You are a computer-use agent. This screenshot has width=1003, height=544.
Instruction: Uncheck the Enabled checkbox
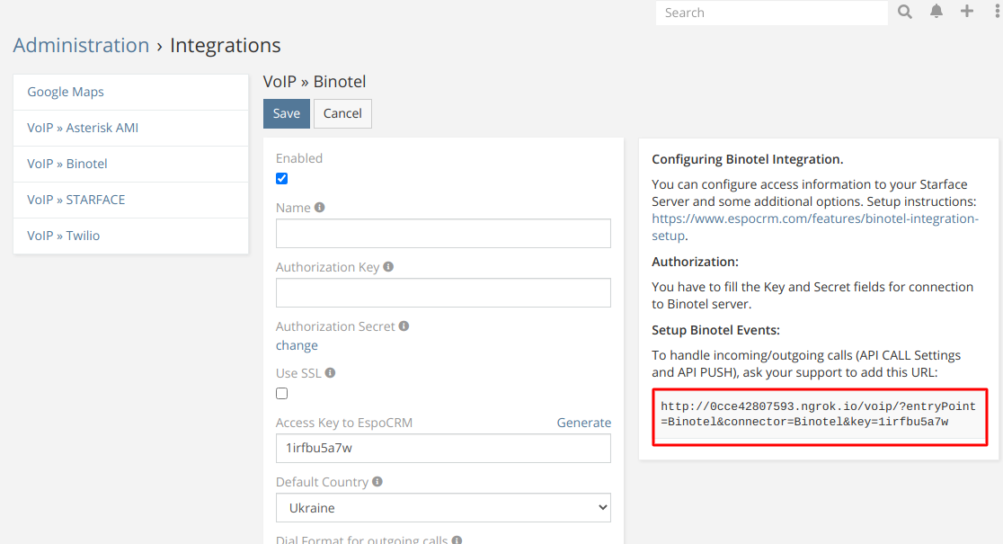[281, 179]
